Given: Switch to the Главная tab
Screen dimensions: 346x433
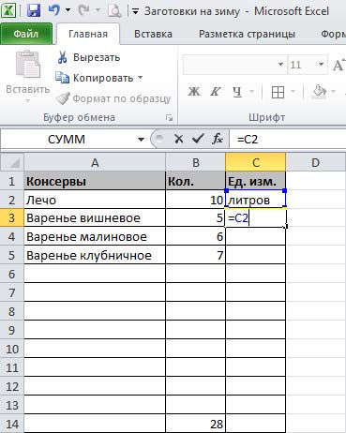Looking at the screenshot, I should click(x=88, y=34).
